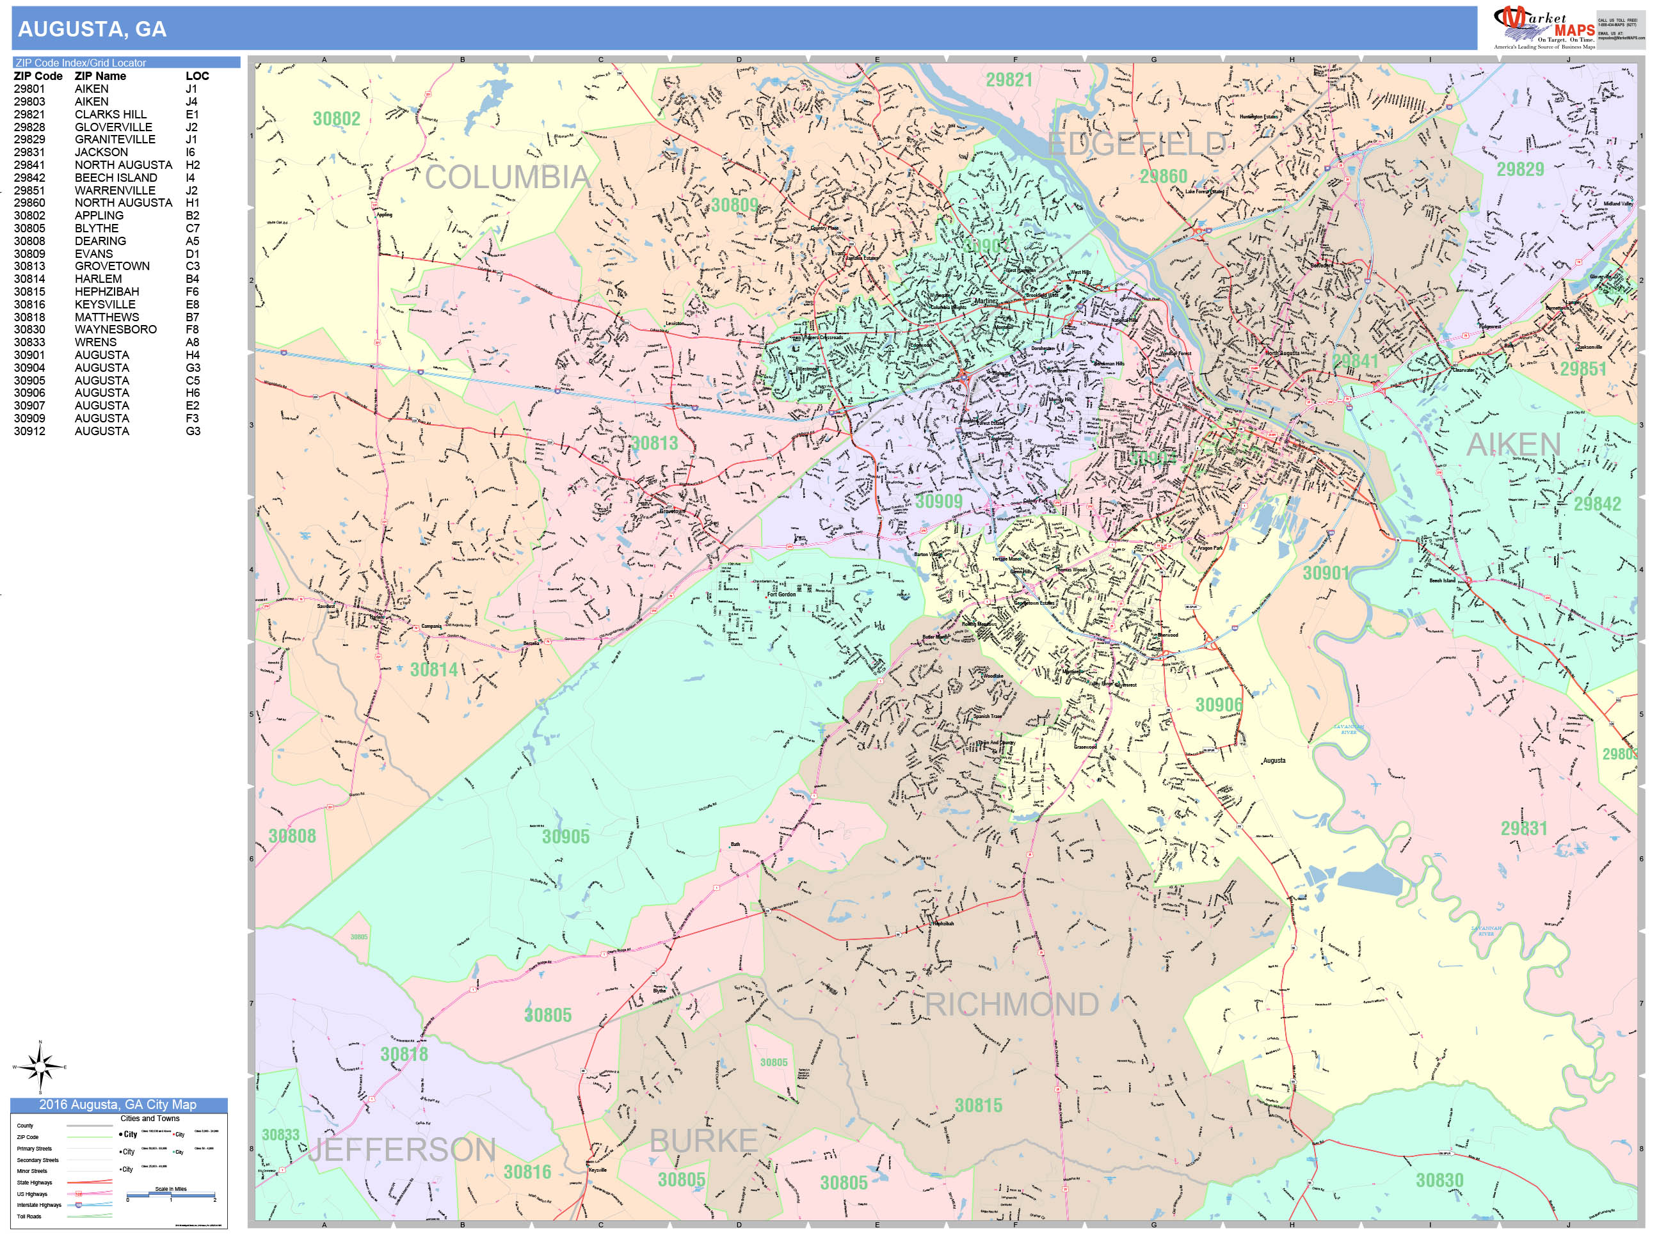Open the ZIP Code Index/Grid Locator header
Image resolution: width=1659 pixels, height=1244 pixels.
coord(79,63)
